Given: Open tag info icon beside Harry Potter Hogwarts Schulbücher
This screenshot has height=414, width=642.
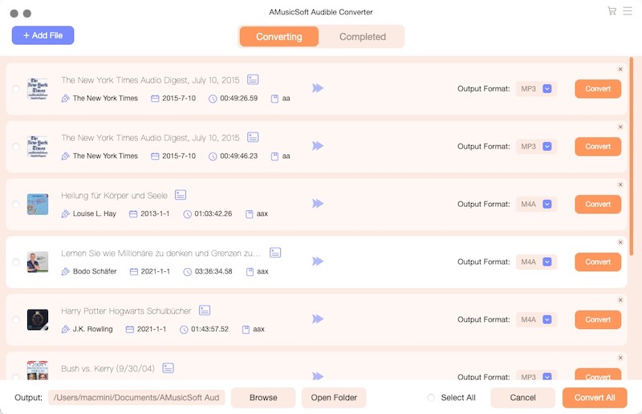Looking at the screenshot, I should coord(205,310).
